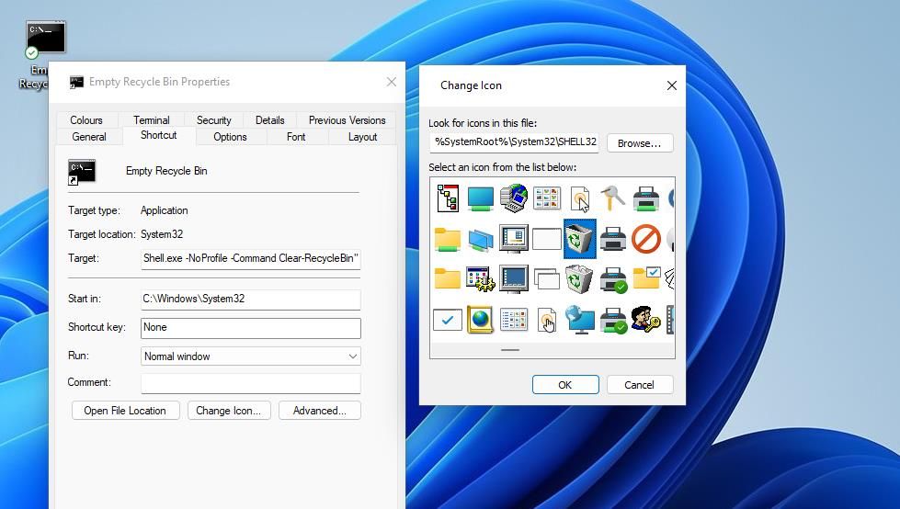The width and height of the screenshot is (900, 509).
Task: Switch to the Security tab
Action: click(213, 120)
